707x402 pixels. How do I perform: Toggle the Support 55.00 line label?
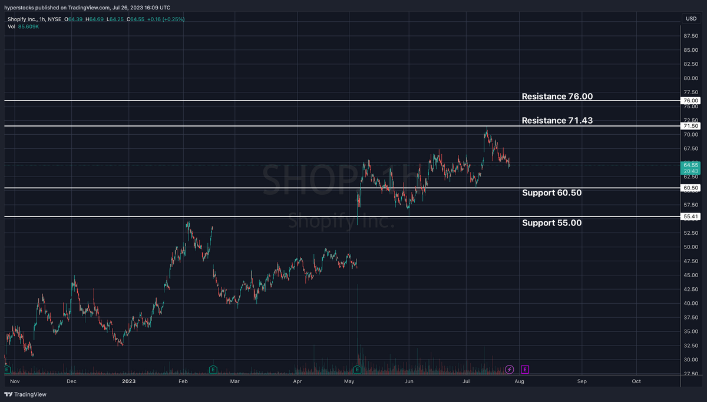551,222
